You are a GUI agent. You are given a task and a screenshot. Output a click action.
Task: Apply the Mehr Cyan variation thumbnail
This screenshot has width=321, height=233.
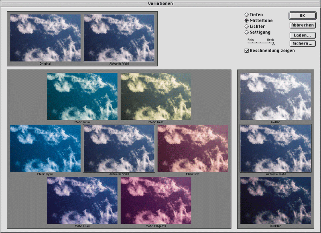(45, 148)
